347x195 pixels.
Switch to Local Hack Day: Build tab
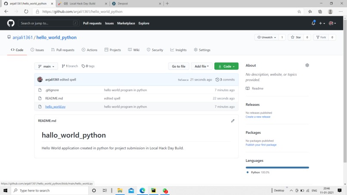coord(82,3)
